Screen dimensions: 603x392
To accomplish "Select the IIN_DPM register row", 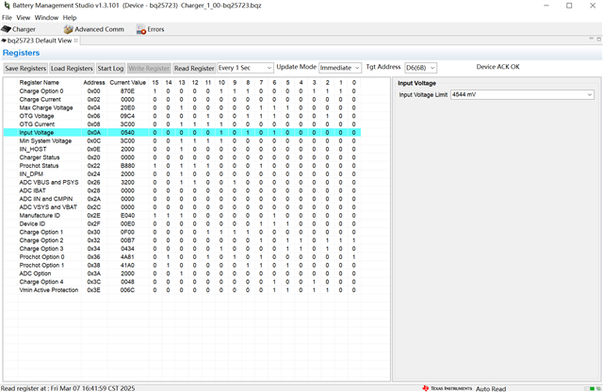I will [x=182, y=174].
